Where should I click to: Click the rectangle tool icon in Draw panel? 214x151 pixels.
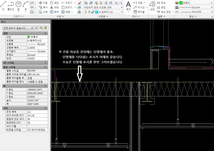[32, 3]
